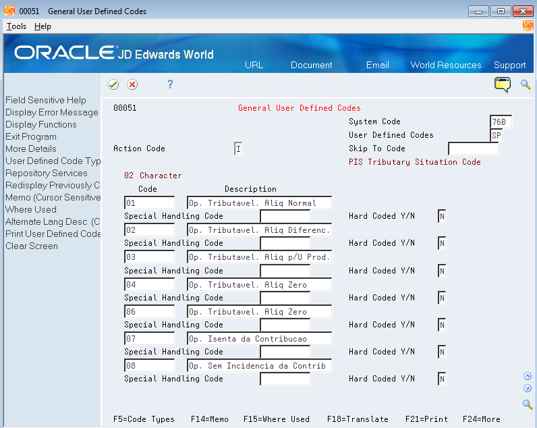Click the magnifier icon in top toolbar

526,84
